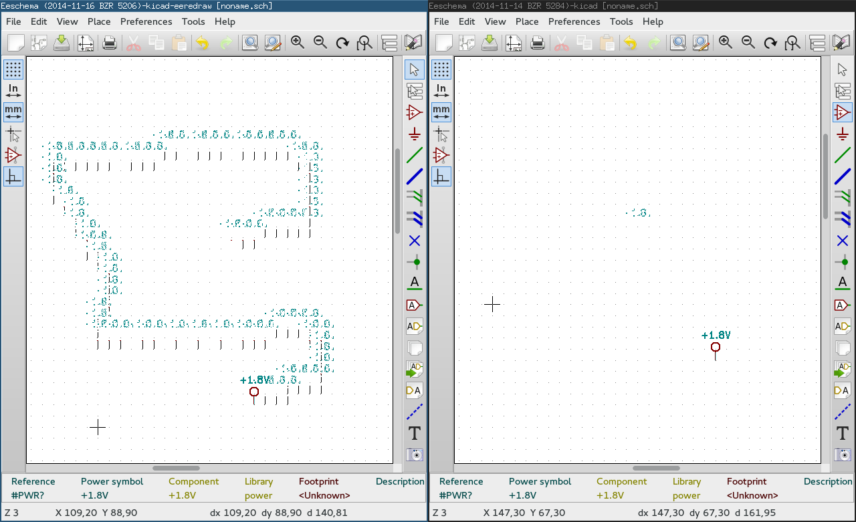Switch units to inches in right window
Screen dimensions: 856x522
click(441, 91)
